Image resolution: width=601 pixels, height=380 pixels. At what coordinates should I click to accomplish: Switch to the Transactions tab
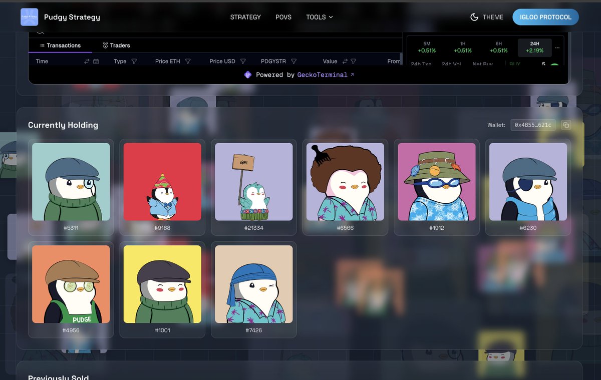(60, 46)
